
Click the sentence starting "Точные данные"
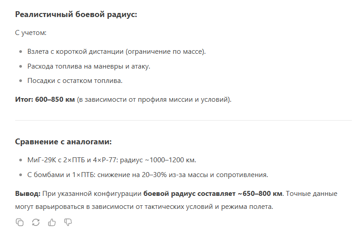[312, 194]
